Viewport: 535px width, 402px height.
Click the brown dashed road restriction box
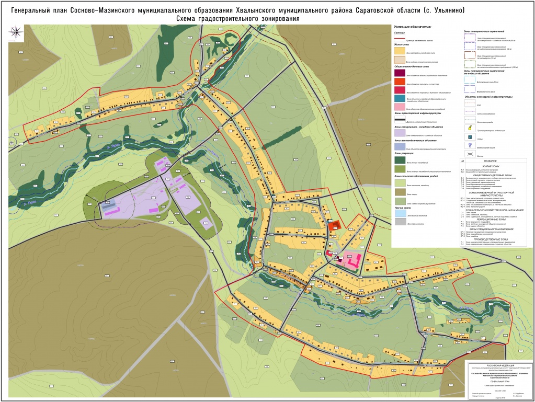click(470, 55)
